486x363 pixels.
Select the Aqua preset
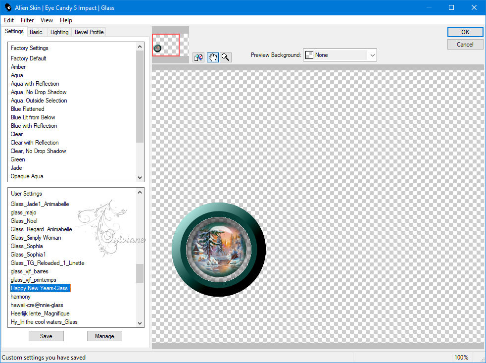tap(17, 75)
